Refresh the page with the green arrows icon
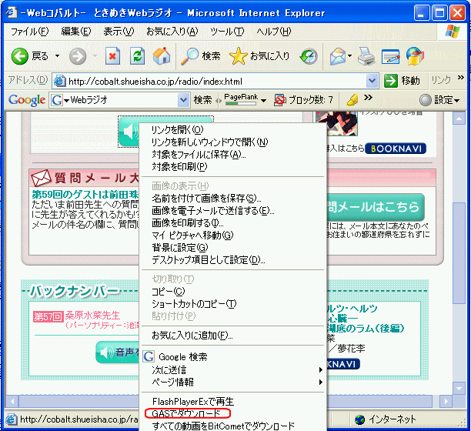The image size is (471, 431). [137, 56]
